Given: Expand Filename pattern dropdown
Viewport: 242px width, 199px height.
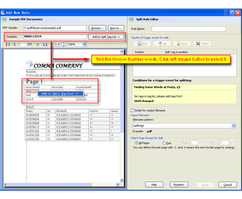Looking at the screenshot, I should (234, 126).
